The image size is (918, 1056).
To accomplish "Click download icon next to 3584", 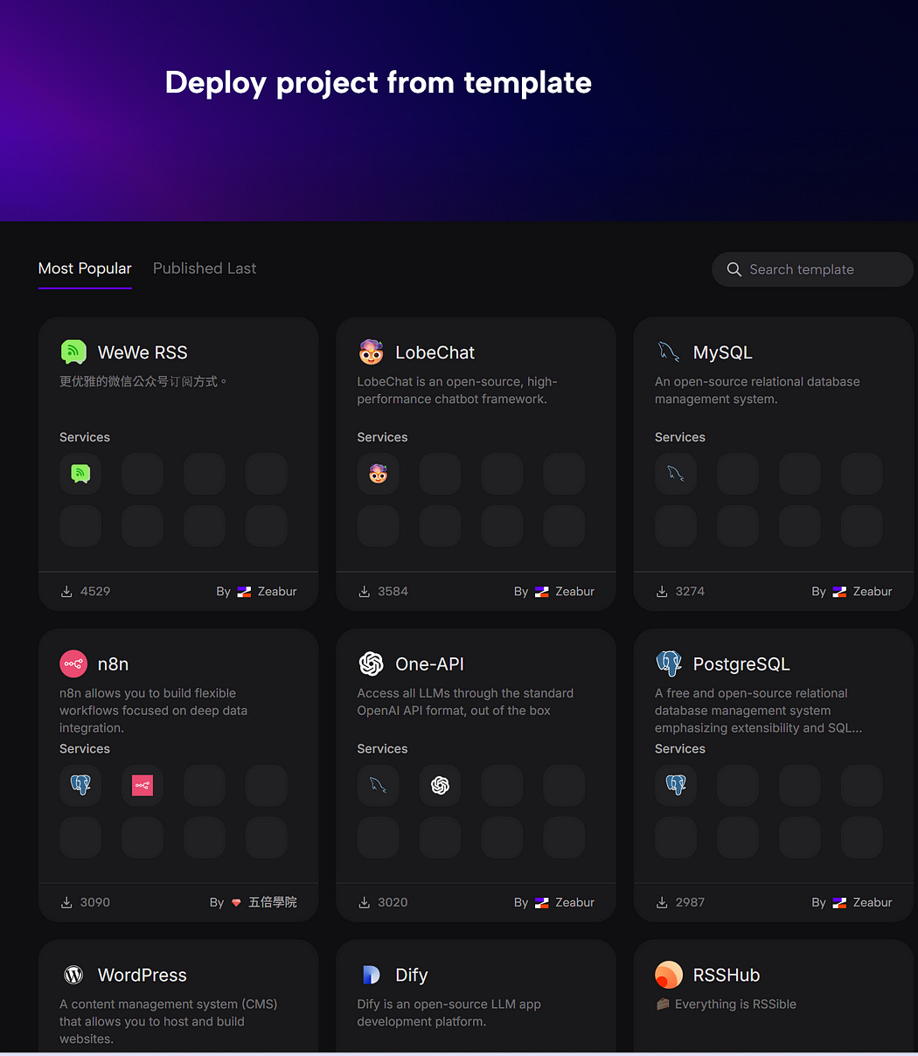I will pyautogui.click(x=365, y=591).
